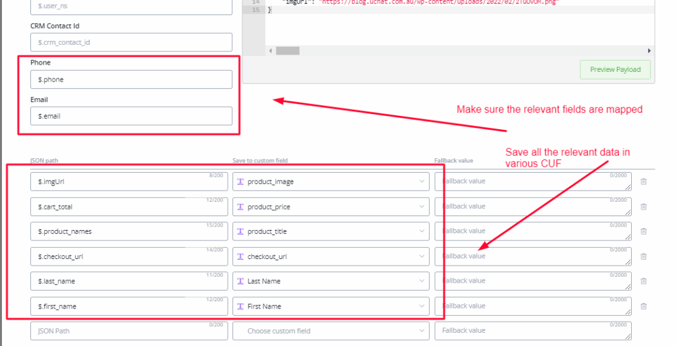Click right arrow of code scrollbar

point(649,51)
